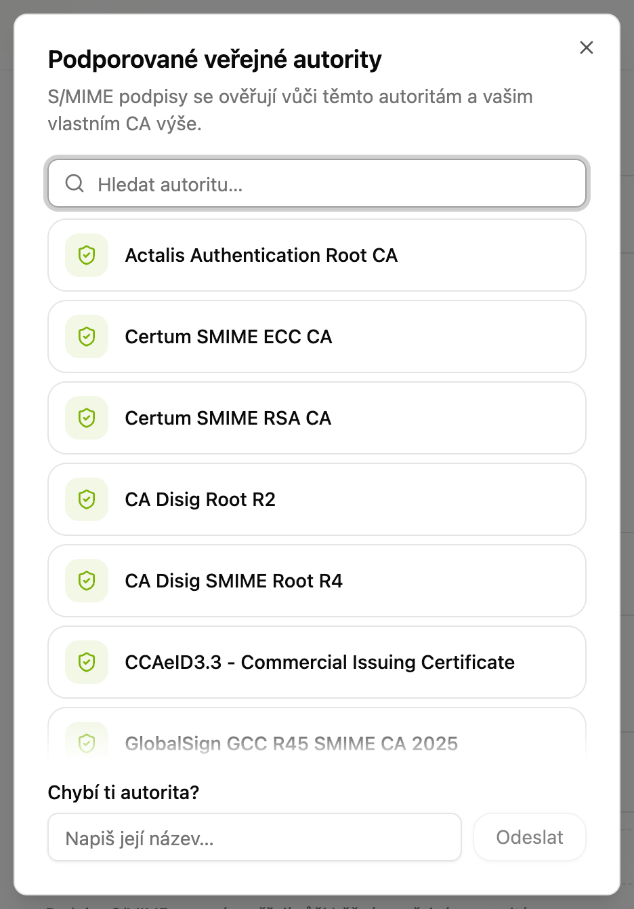Viewport: 634px width, 909px height.
Task: Click the Podporované veřejné autority heading
Action: pos(215,60)
